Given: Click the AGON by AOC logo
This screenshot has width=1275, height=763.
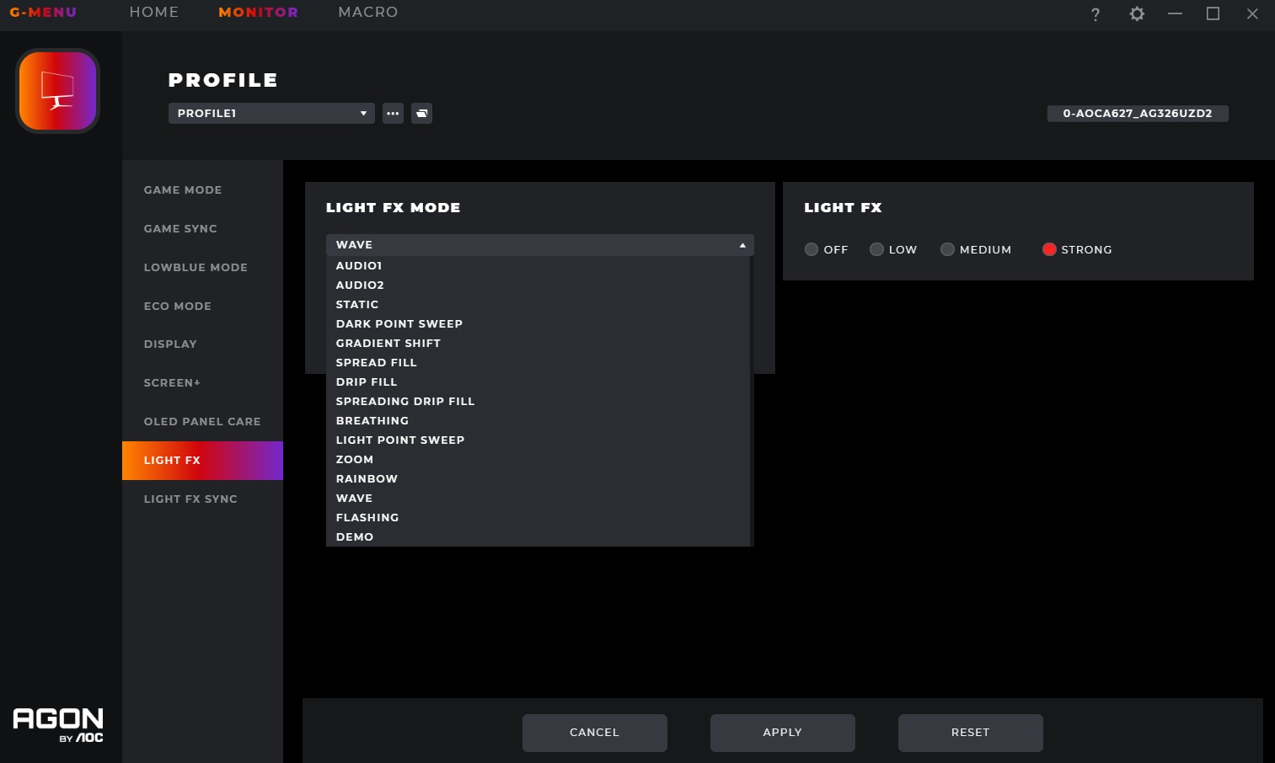Looking at the screenshot, I should pyautogui.click(x=58, y=724).
